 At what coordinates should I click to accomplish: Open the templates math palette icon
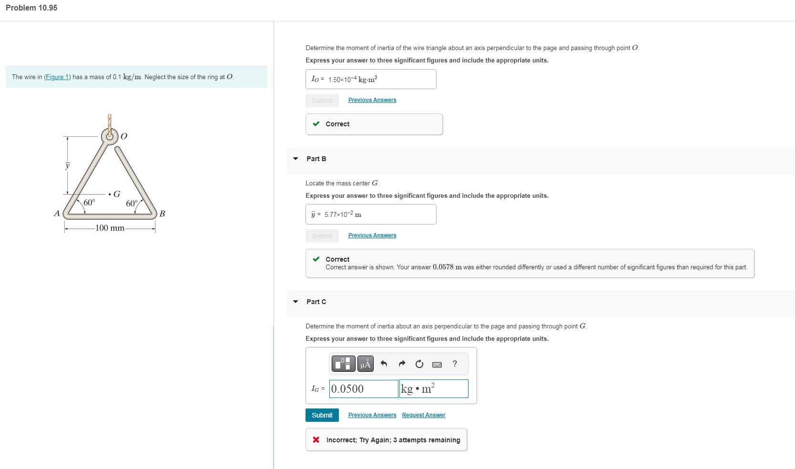click(343, 364)
